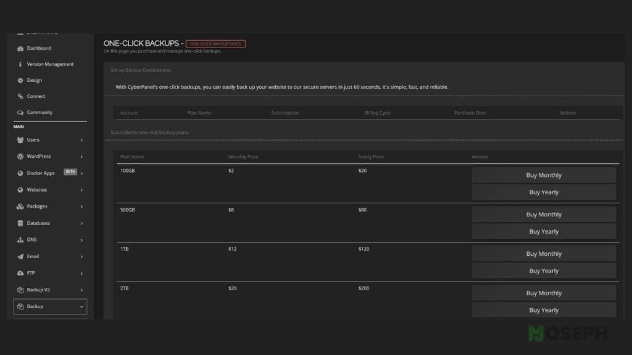The height and width of the screenshot is (355, 632).
Task: Open the One-Click Backup Docs link
Action: 215,44
